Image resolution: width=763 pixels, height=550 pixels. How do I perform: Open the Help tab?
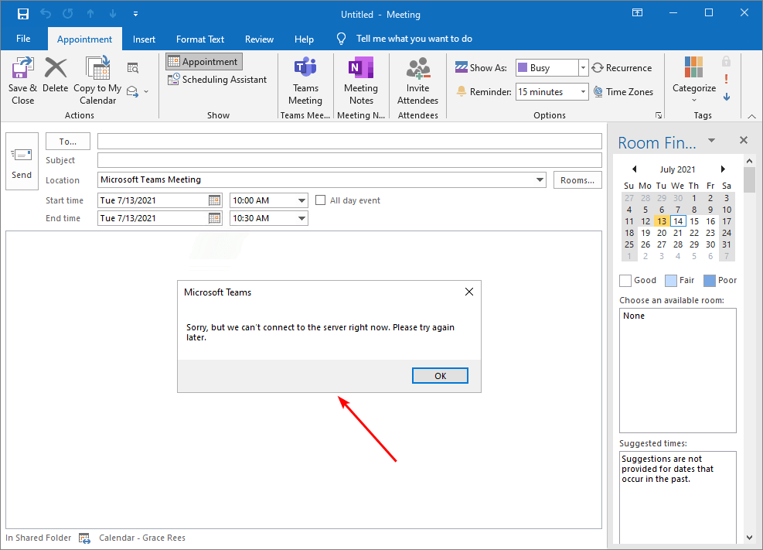304,39
